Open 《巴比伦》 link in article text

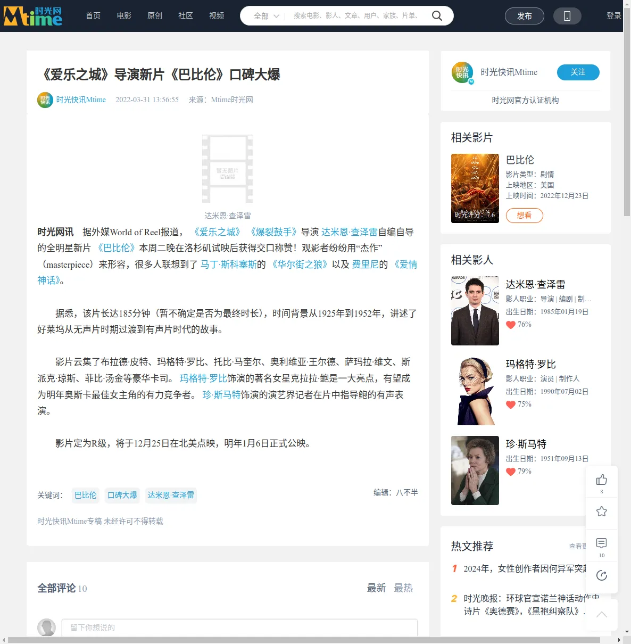coord(116,248)
